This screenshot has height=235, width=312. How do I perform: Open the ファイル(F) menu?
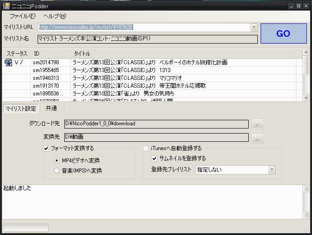22,16
